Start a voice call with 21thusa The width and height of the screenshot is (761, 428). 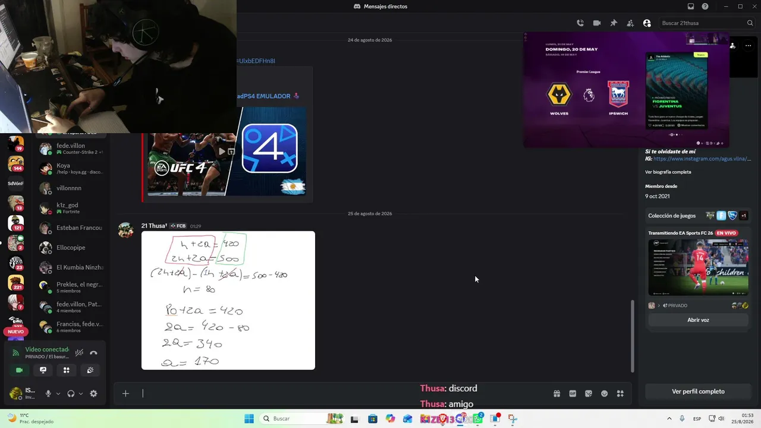(580, 23)
